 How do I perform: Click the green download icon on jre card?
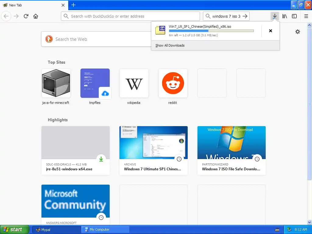pyautogui.click(x=101, y=159)
